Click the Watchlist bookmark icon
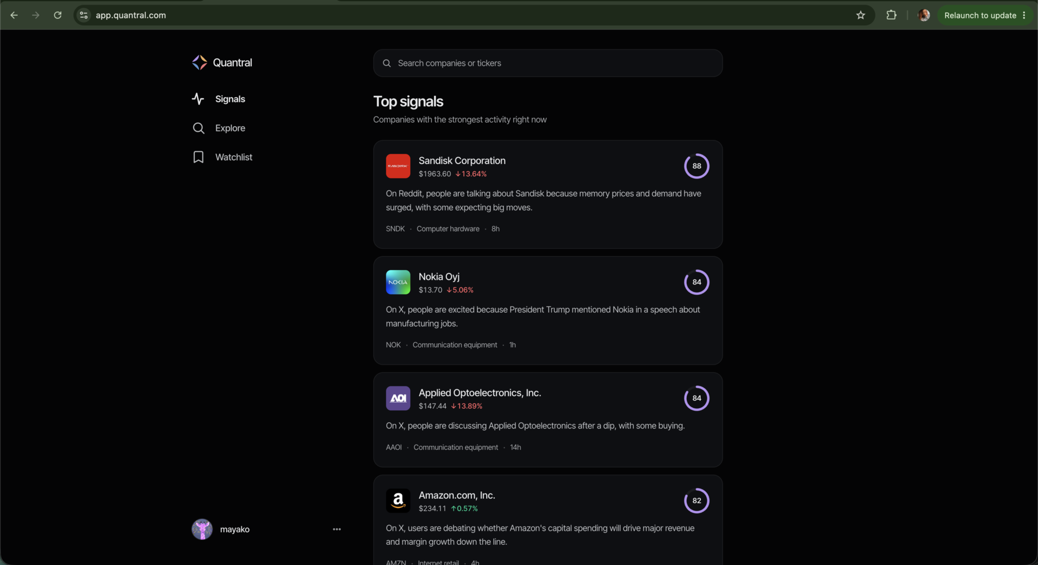 (x=198, y=157)
